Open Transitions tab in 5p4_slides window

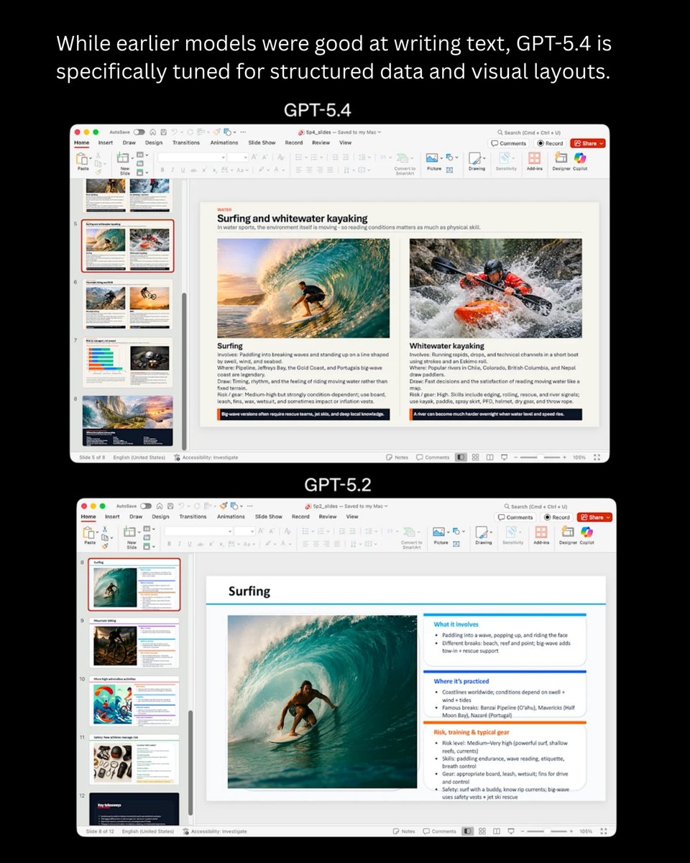click(x=186, y=143)
